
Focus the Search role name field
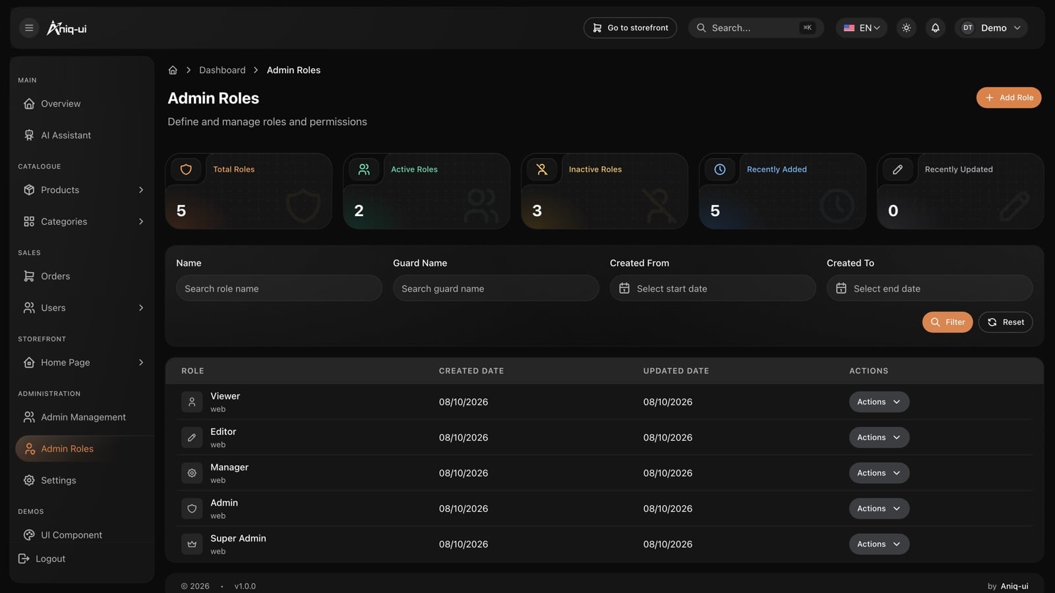(279, 289)
